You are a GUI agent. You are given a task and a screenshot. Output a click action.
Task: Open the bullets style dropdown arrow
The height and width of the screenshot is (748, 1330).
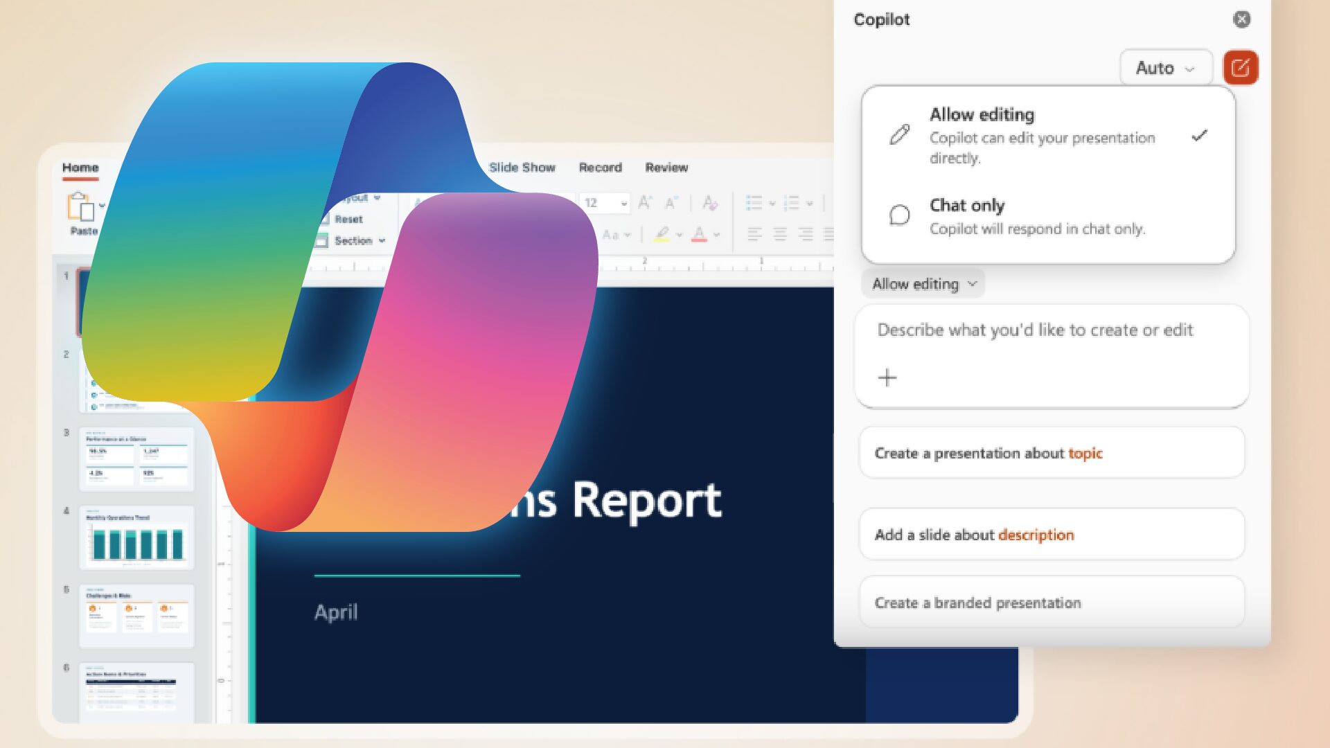(772, 204)
